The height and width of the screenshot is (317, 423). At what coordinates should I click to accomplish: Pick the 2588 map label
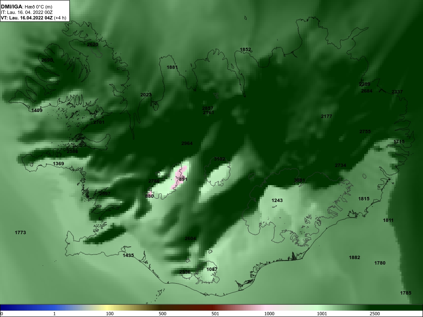pos(72,151)
